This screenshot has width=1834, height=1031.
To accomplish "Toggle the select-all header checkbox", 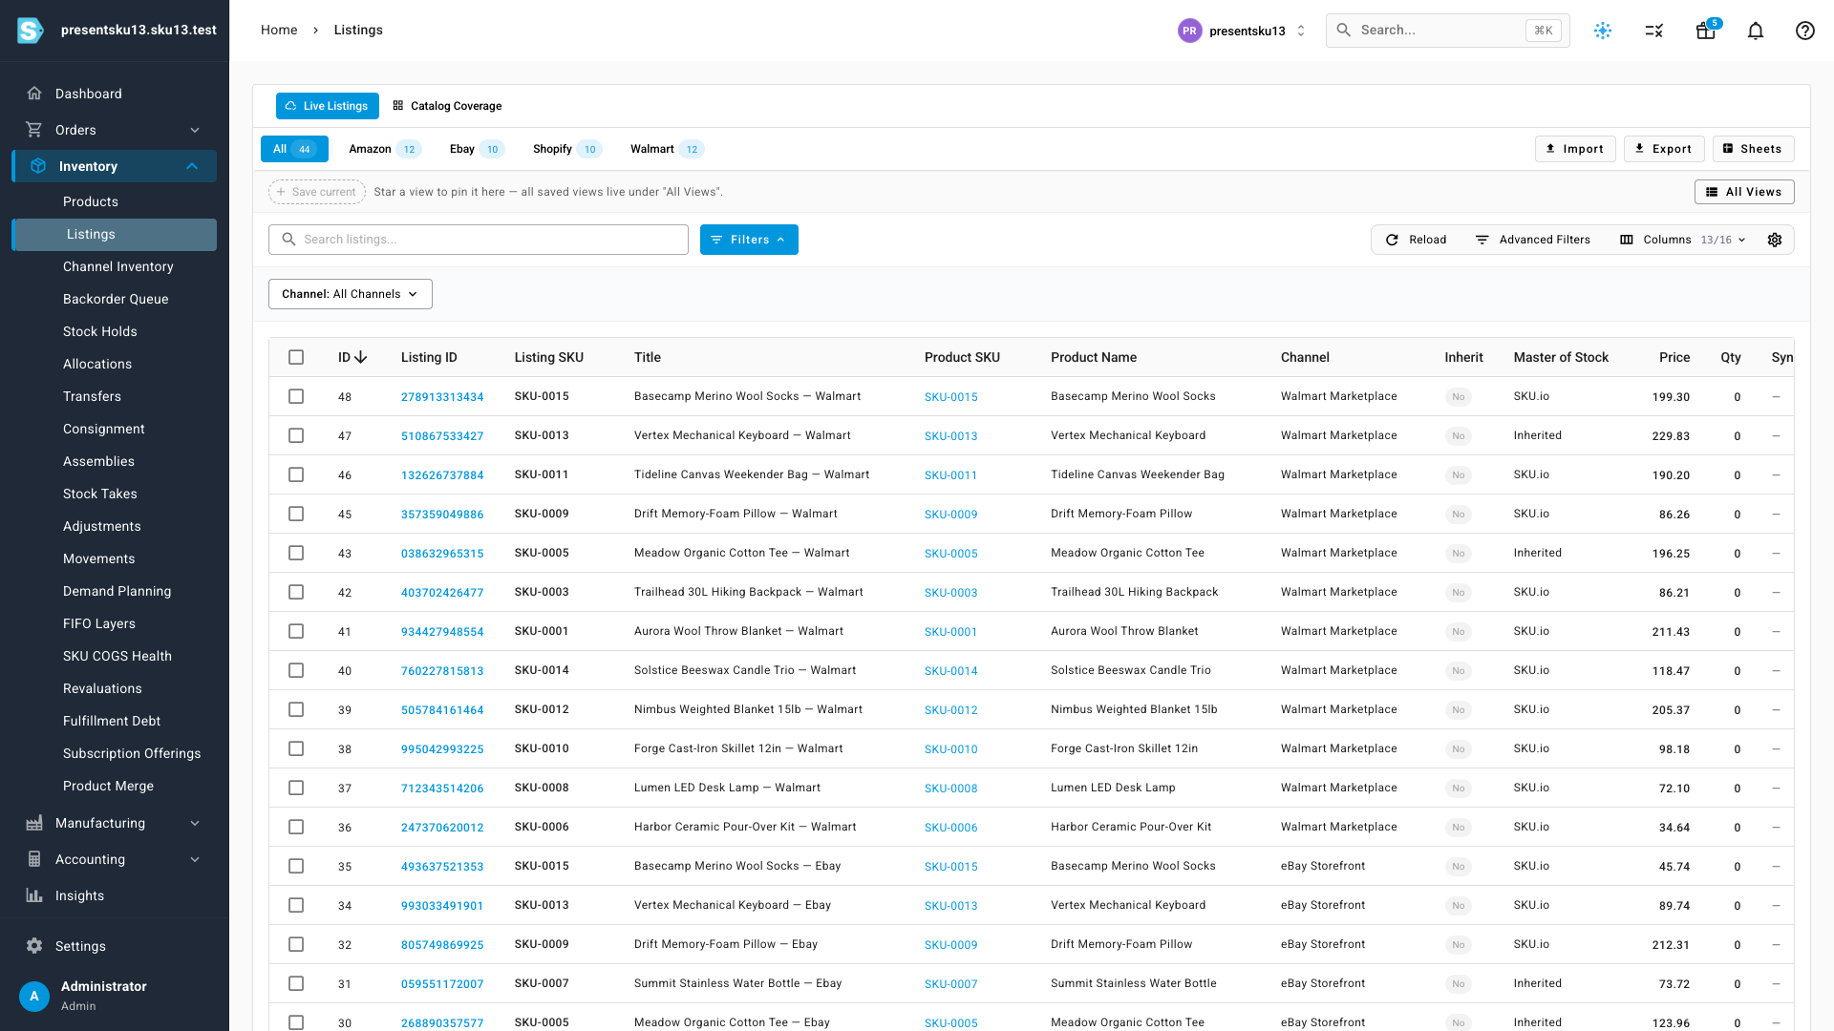I will (x=296, y=357).
